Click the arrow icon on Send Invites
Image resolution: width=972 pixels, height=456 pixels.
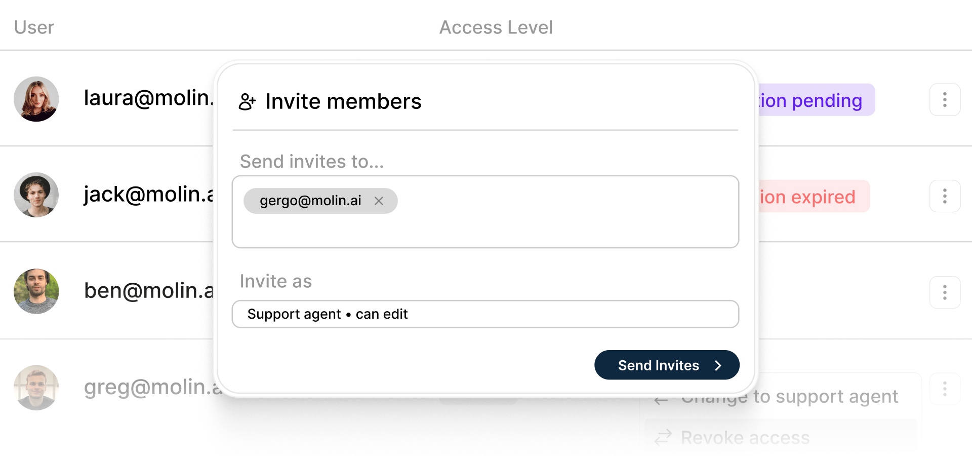click(718, 365)
